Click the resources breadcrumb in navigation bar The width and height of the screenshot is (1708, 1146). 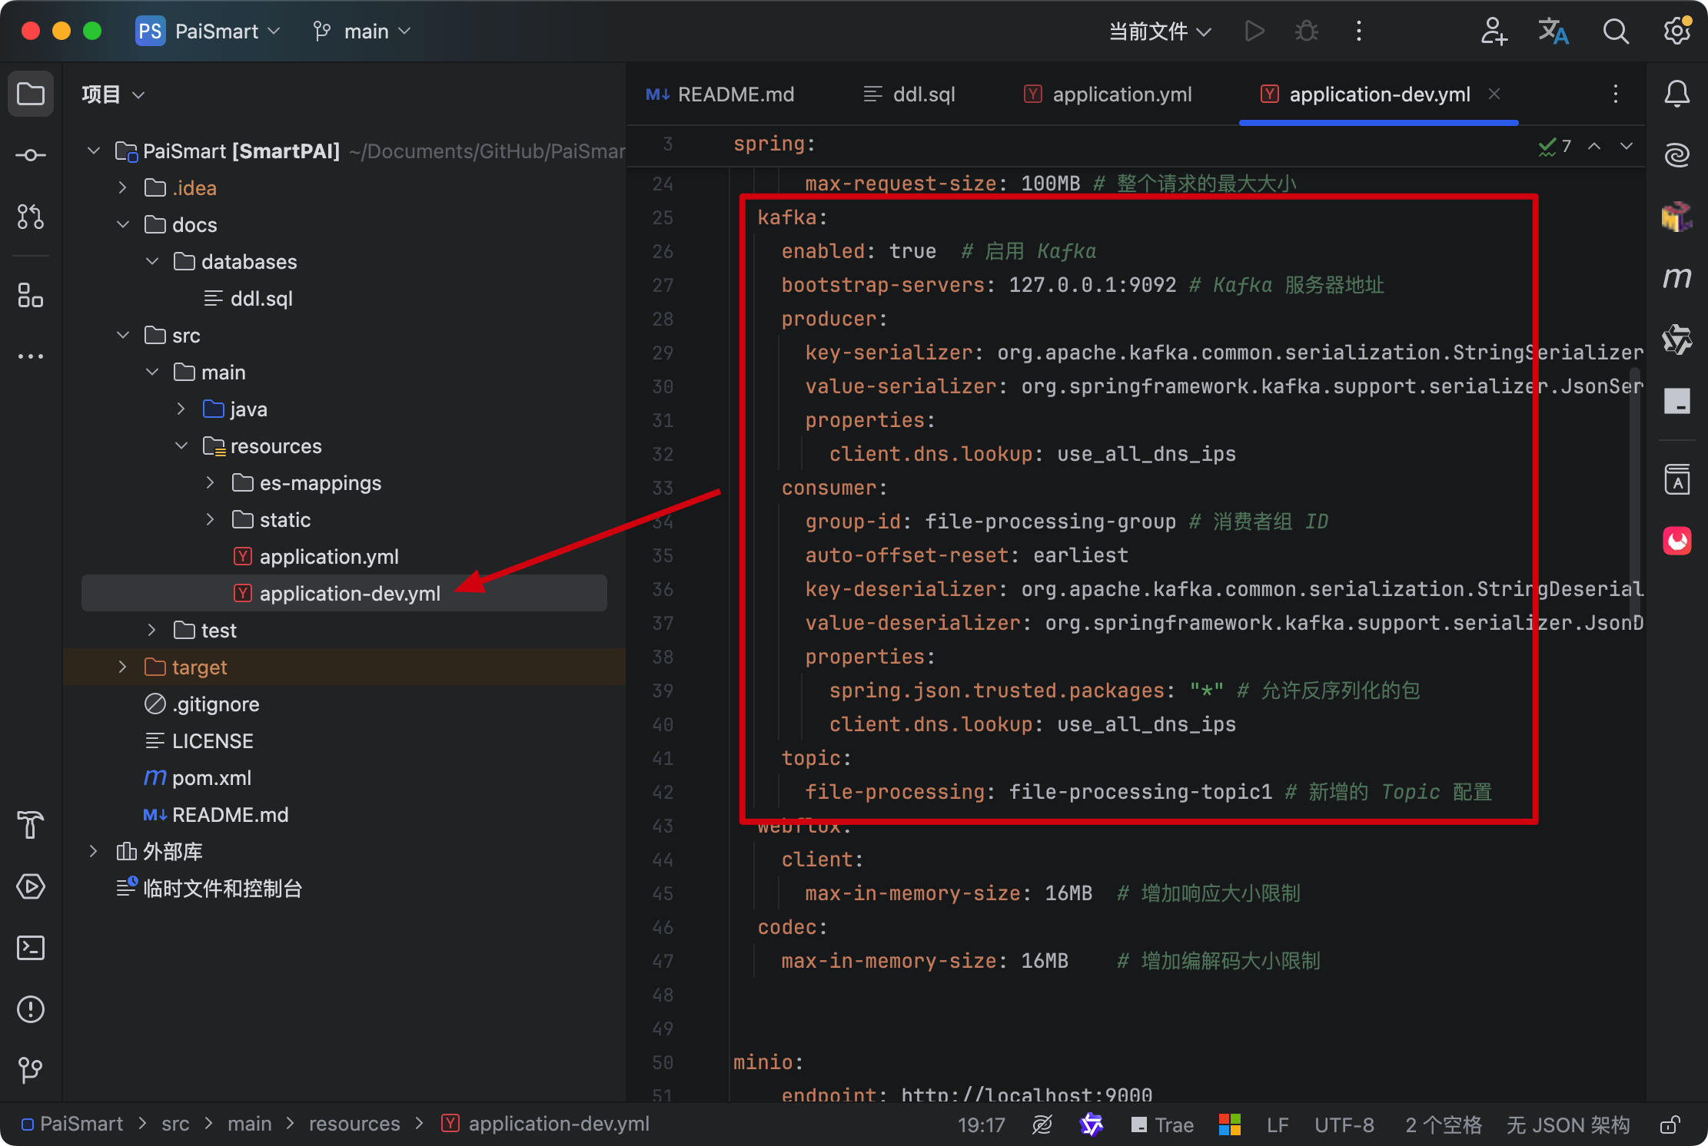354,1124
